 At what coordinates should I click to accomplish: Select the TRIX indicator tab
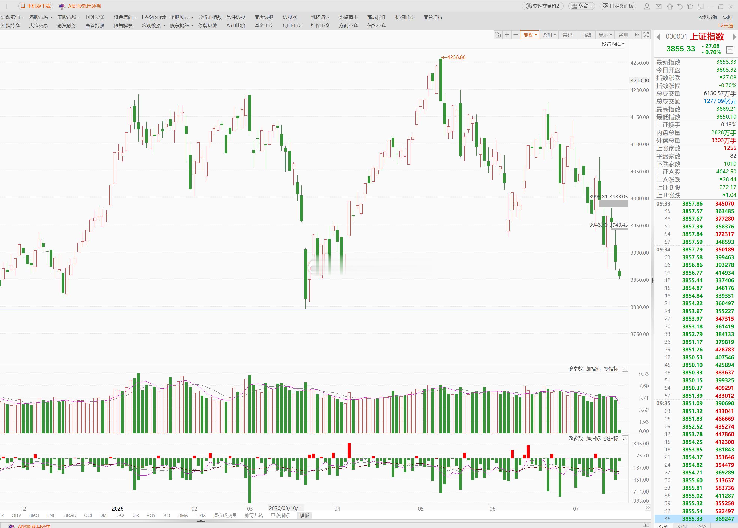click(200, 515)
